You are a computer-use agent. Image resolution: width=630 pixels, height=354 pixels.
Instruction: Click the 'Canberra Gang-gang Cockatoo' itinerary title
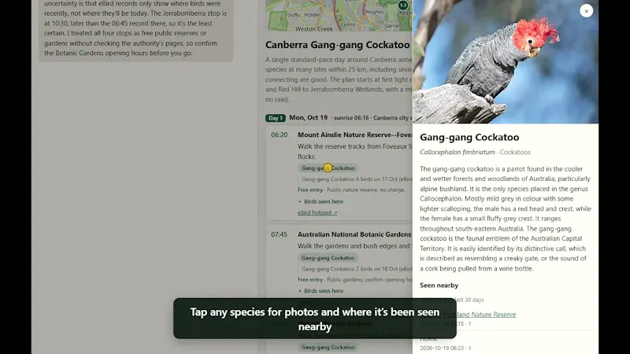[338, 45]
